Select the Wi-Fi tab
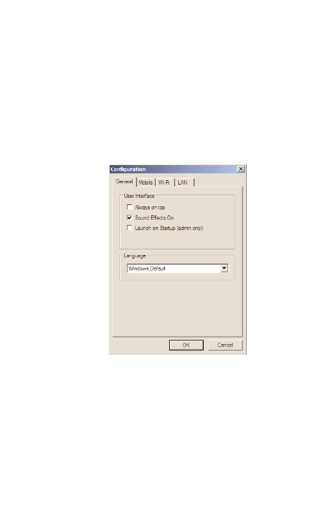The width and height of the screenshot is (334, 508). coord(164,183)
